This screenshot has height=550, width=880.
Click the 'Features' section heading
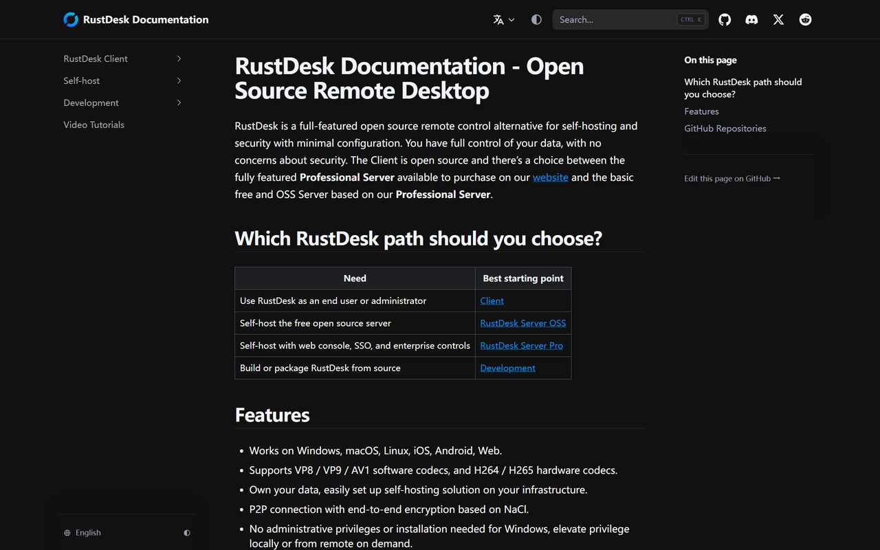click(x=272, y=415)
